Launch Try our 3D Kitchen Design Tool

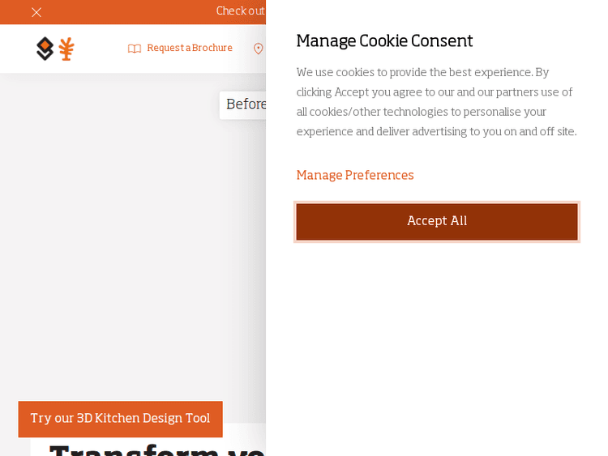click(120, 419)
